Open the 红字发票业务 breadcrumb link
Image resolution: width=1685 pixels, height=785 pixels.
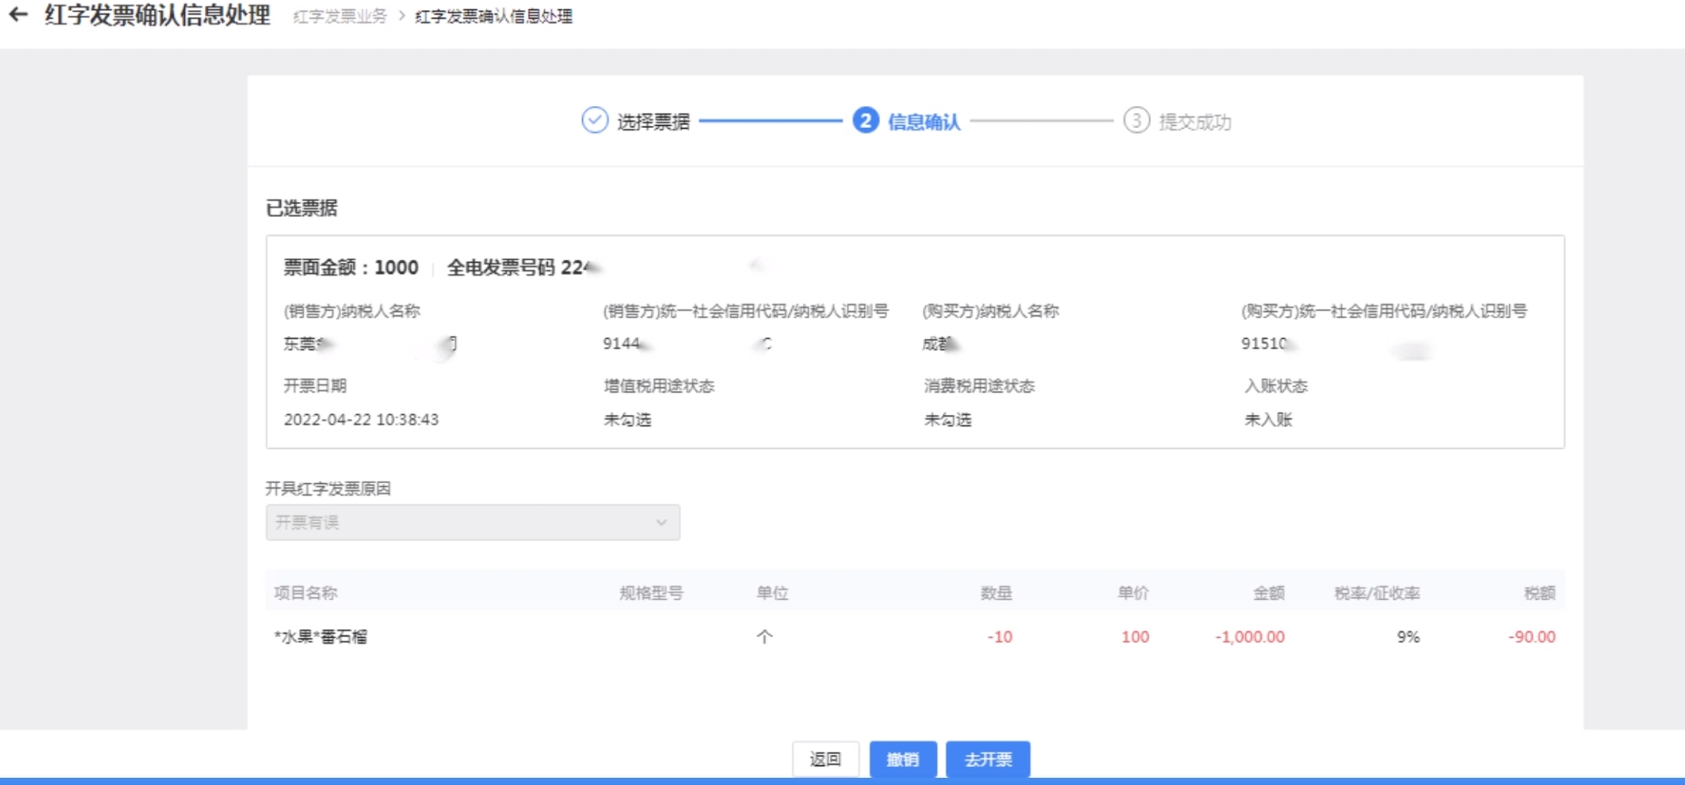coord(340,16)
